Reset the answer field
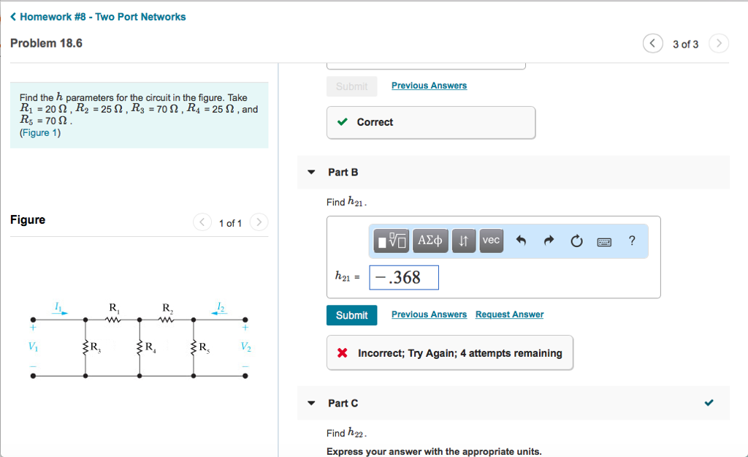748x457 pixels. tap(577, 241)
